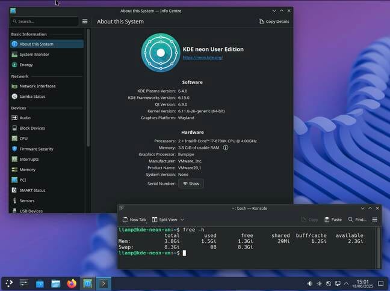Open the Konsole hamburger menu

click(374, 220)
